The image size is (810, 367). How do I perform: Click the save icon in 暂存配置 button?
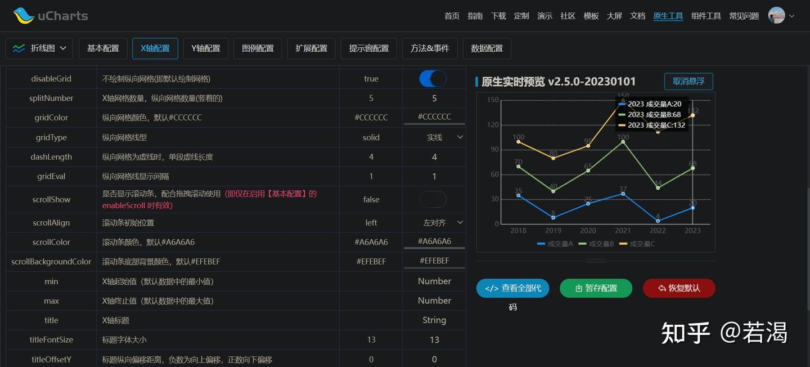[579, 288]
